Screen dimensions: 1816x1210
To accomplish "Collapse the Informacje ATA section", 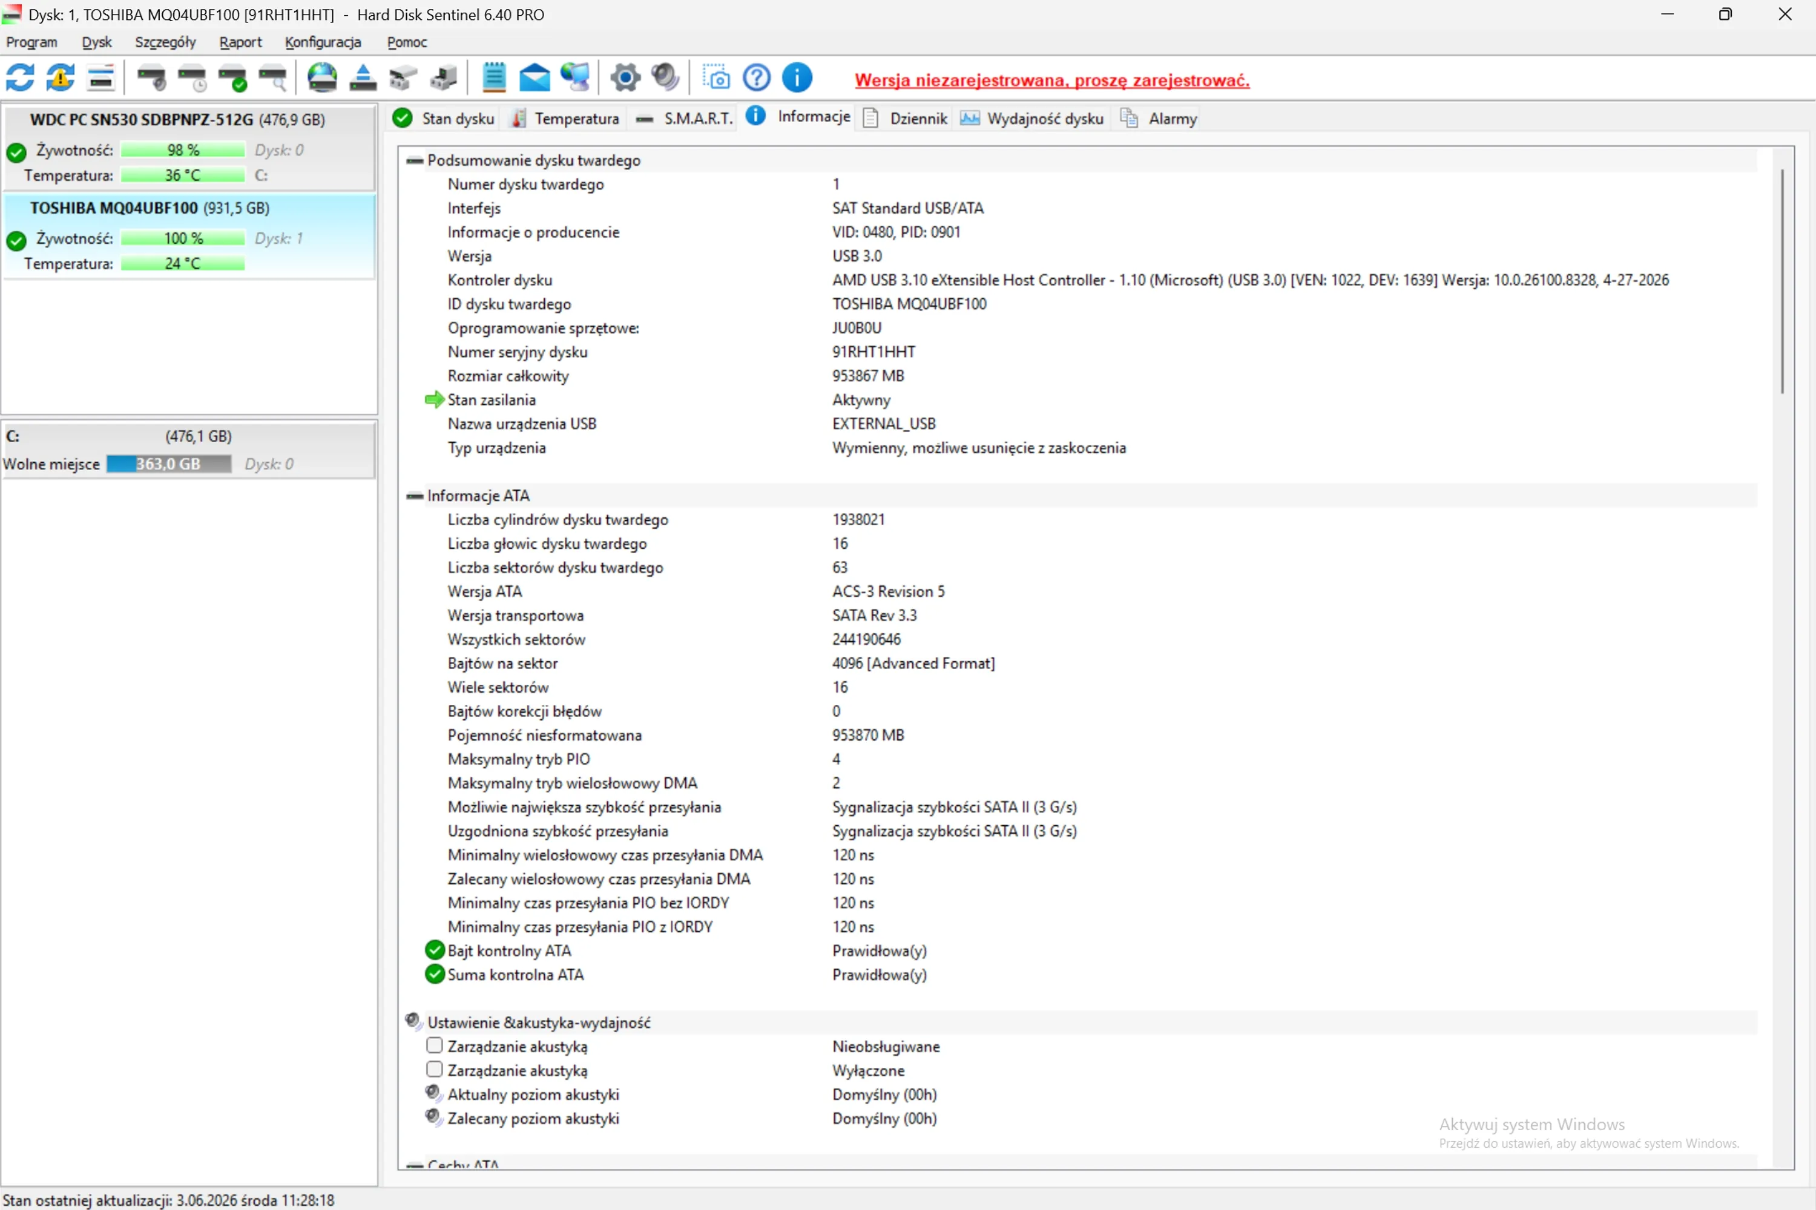I will [x=415, y=496].
